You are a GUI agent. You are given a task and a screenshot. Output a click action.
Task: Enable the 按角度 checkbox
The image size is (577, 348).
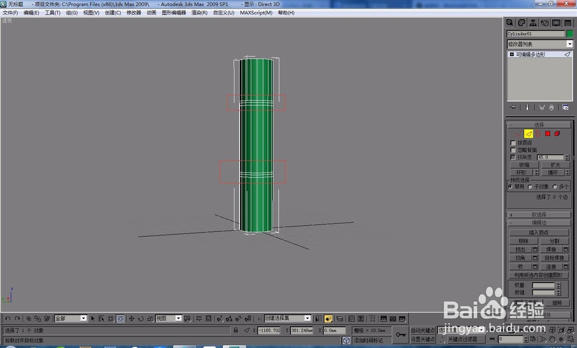click(x=513, y=158)
